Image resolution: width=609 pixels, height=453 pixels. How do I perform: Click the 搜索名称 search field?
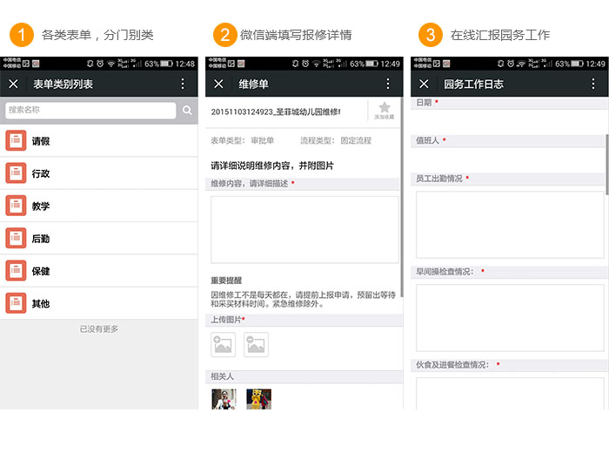90,111
